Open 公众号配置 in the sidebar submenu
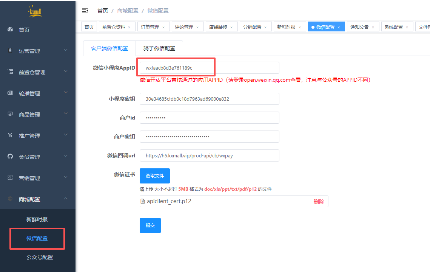 coord(40,257)
